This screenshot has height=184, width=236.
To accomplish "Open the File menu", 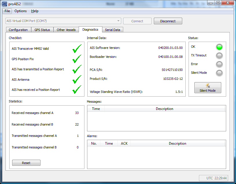I will tap(7, 11).
